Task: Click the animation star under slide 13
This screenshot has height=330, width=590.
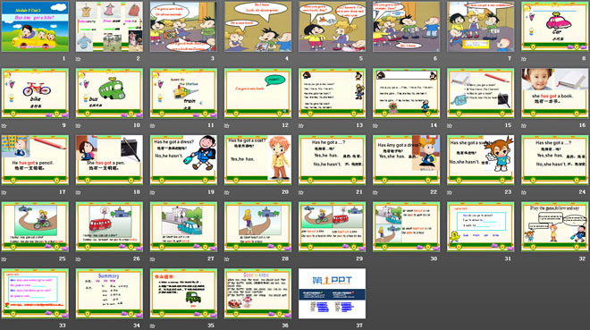Action: pos(301,126)
